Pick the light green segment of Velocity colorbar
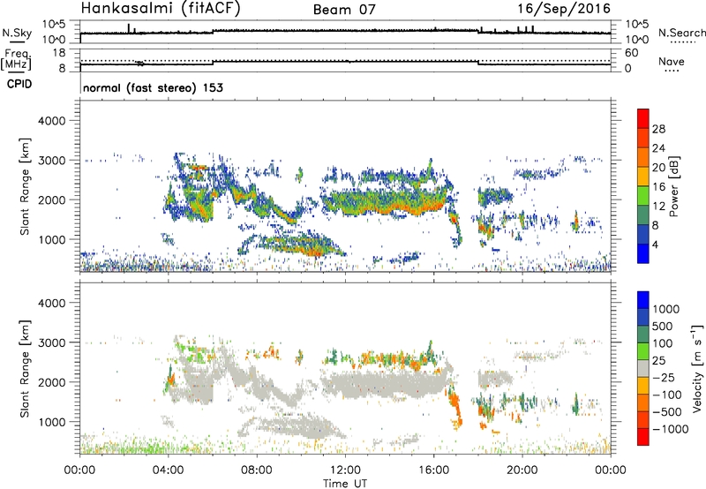 643,351
